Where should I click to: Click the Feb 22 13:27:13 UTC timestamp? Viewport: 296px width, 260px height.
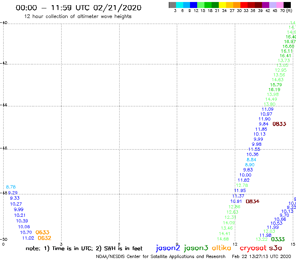262,256
